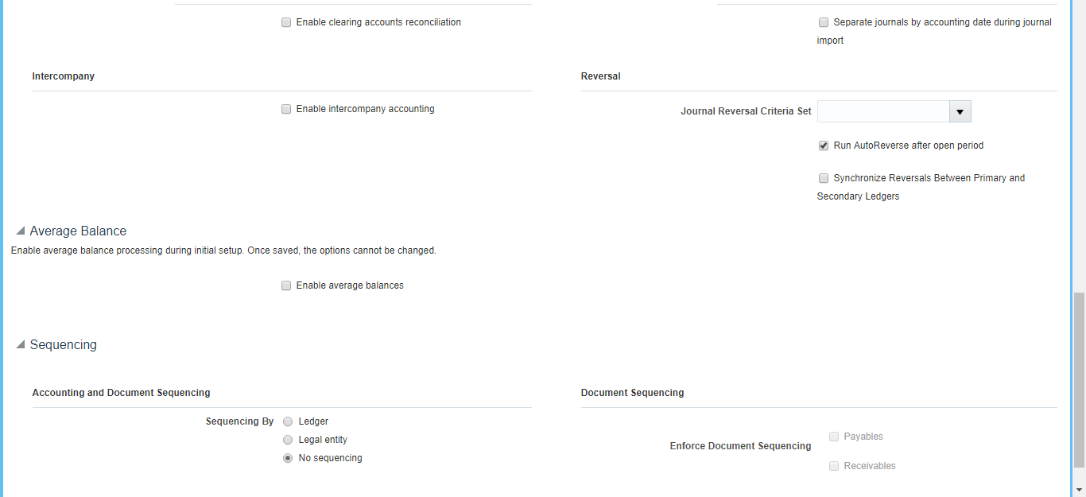The height and width of the screenshot is (497, 1086).
Task: Check the Payables document sequencing box
Action: (834, 437)
